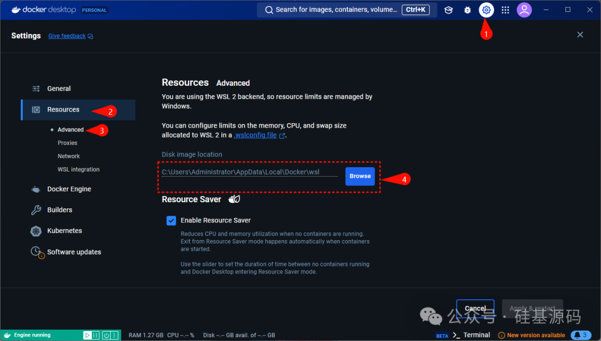601x341 pixels.
Task: Start the engine with the play button
Action: click(x=87, y=335)
